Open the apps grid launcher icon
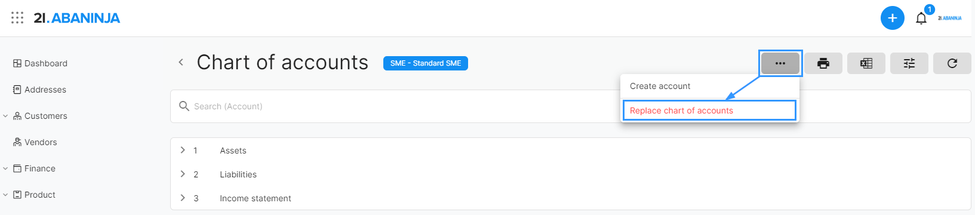975x215 pixels. pos(17,18)
